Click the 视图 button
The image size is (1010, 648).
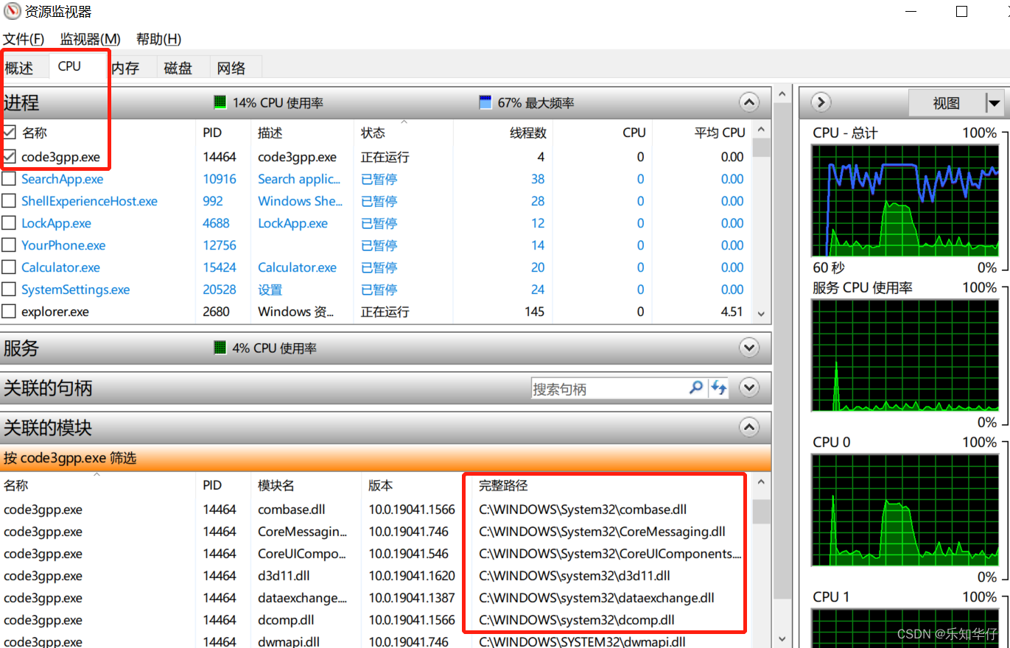point(946,103)
